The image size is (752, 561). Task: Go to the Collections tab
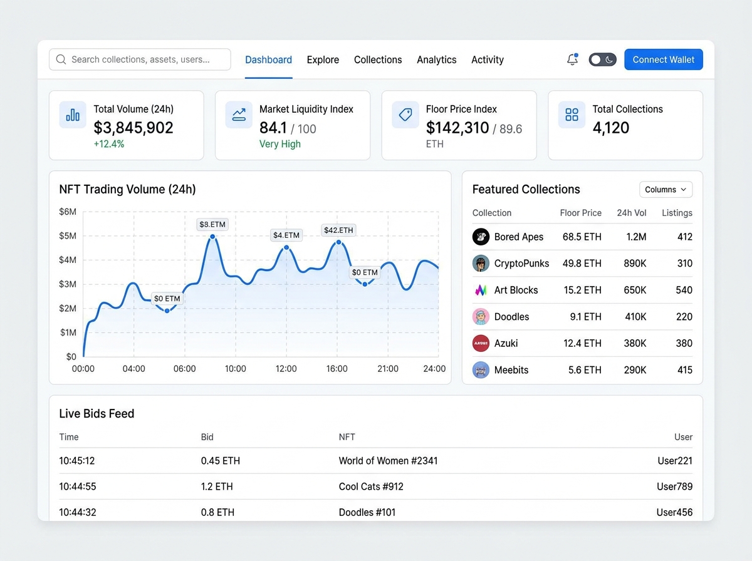(378, 59)
